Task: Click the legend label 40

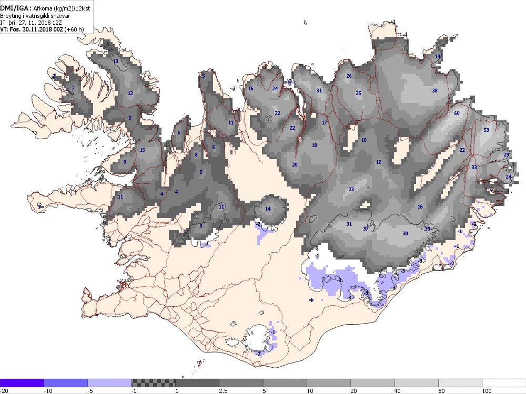Action: click(398, 391)
